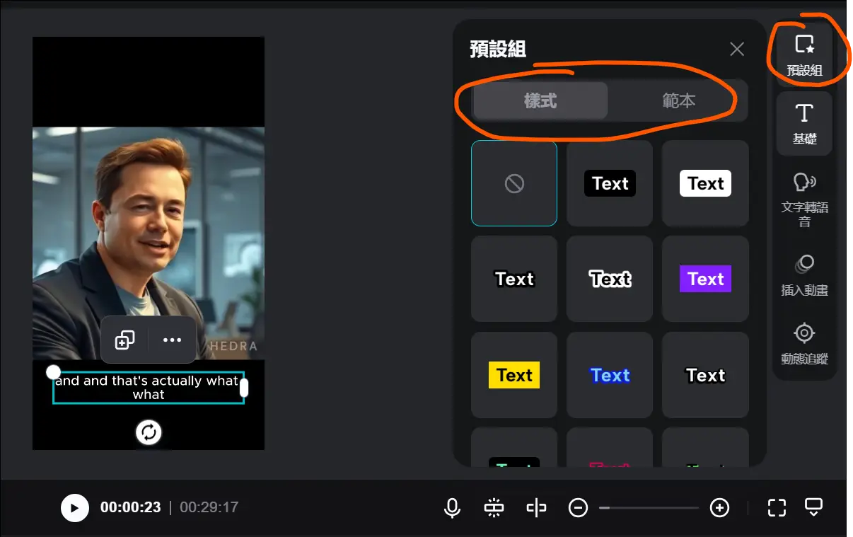Screen dimensions: 853x537
Task: Switch to the 範本 tab
Action: pyautogui.click(x=678, y=100)
